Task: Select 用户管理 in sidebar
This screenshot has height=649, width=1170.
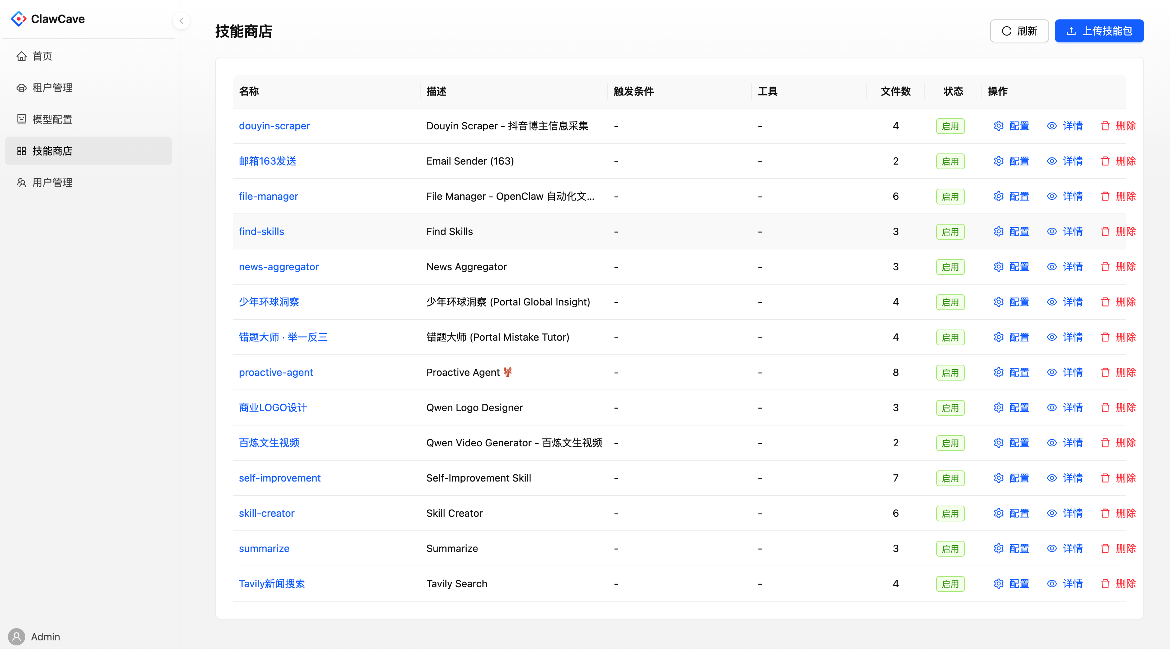Action: coord(52,182)
